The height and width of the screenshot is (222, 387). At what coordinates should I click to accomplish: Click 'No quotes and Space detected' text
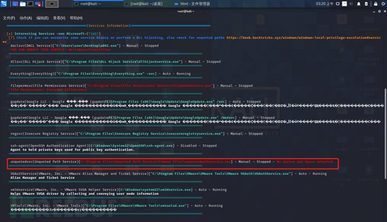305,161
